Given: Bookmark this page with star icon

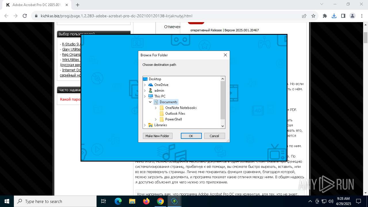Looking at the screenshot, I should (313, 16).
